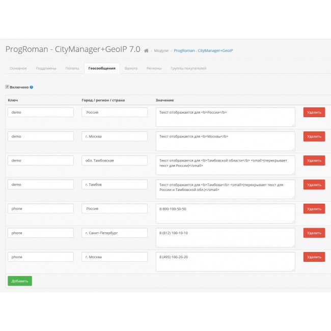Click the home icon in breadcrumb
Screen dimensions: 331x331
pos(147,50)
